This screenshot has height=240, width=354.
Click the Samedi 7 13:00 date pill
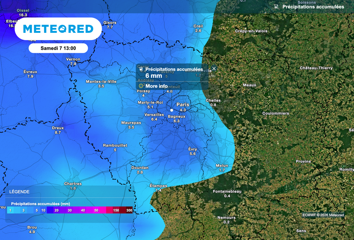[58, 48]
